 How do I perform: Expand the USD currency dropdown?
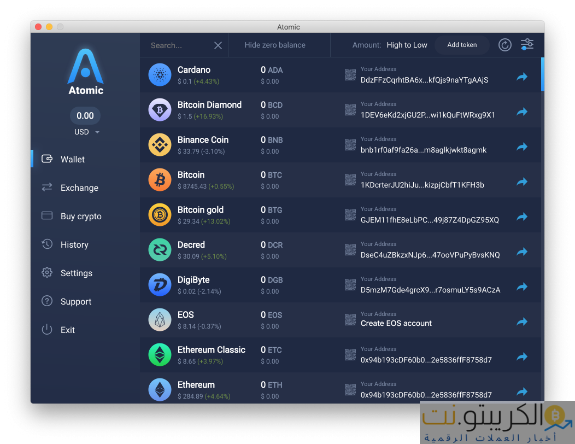(97, 132)
